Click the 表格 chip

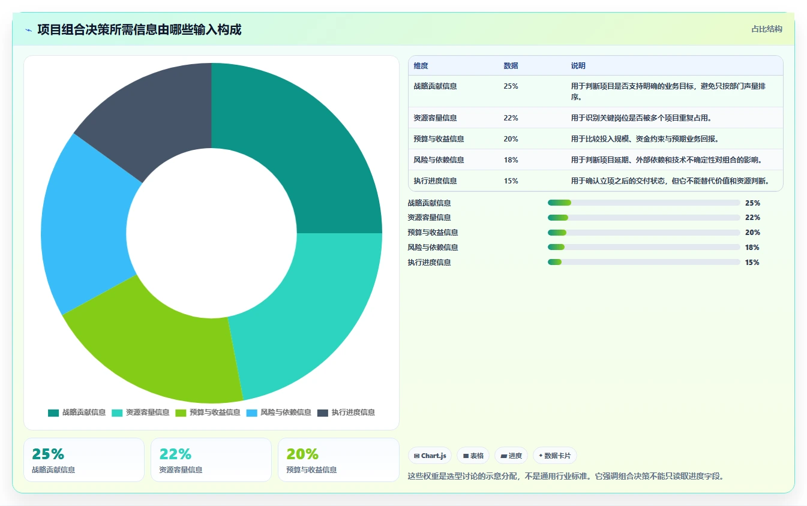(473, 456)
